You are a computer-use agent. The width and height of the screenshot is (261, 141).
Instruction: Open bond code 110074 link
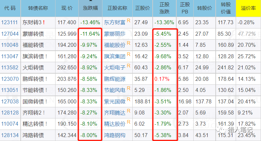pyautogui.click(x=10, y=124)
